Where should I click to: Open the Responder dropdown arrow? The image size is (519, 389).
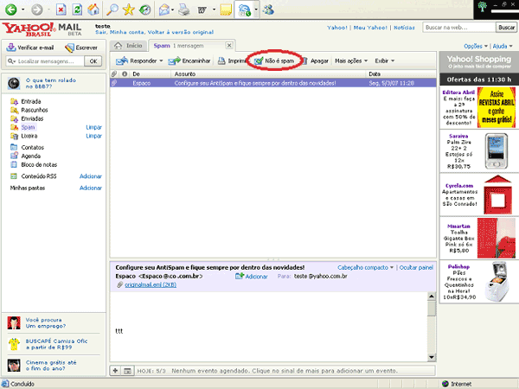[162, 61]
